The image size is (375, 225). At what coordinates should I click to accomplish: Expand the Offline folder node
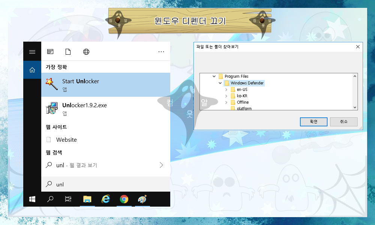click(226, 102)
